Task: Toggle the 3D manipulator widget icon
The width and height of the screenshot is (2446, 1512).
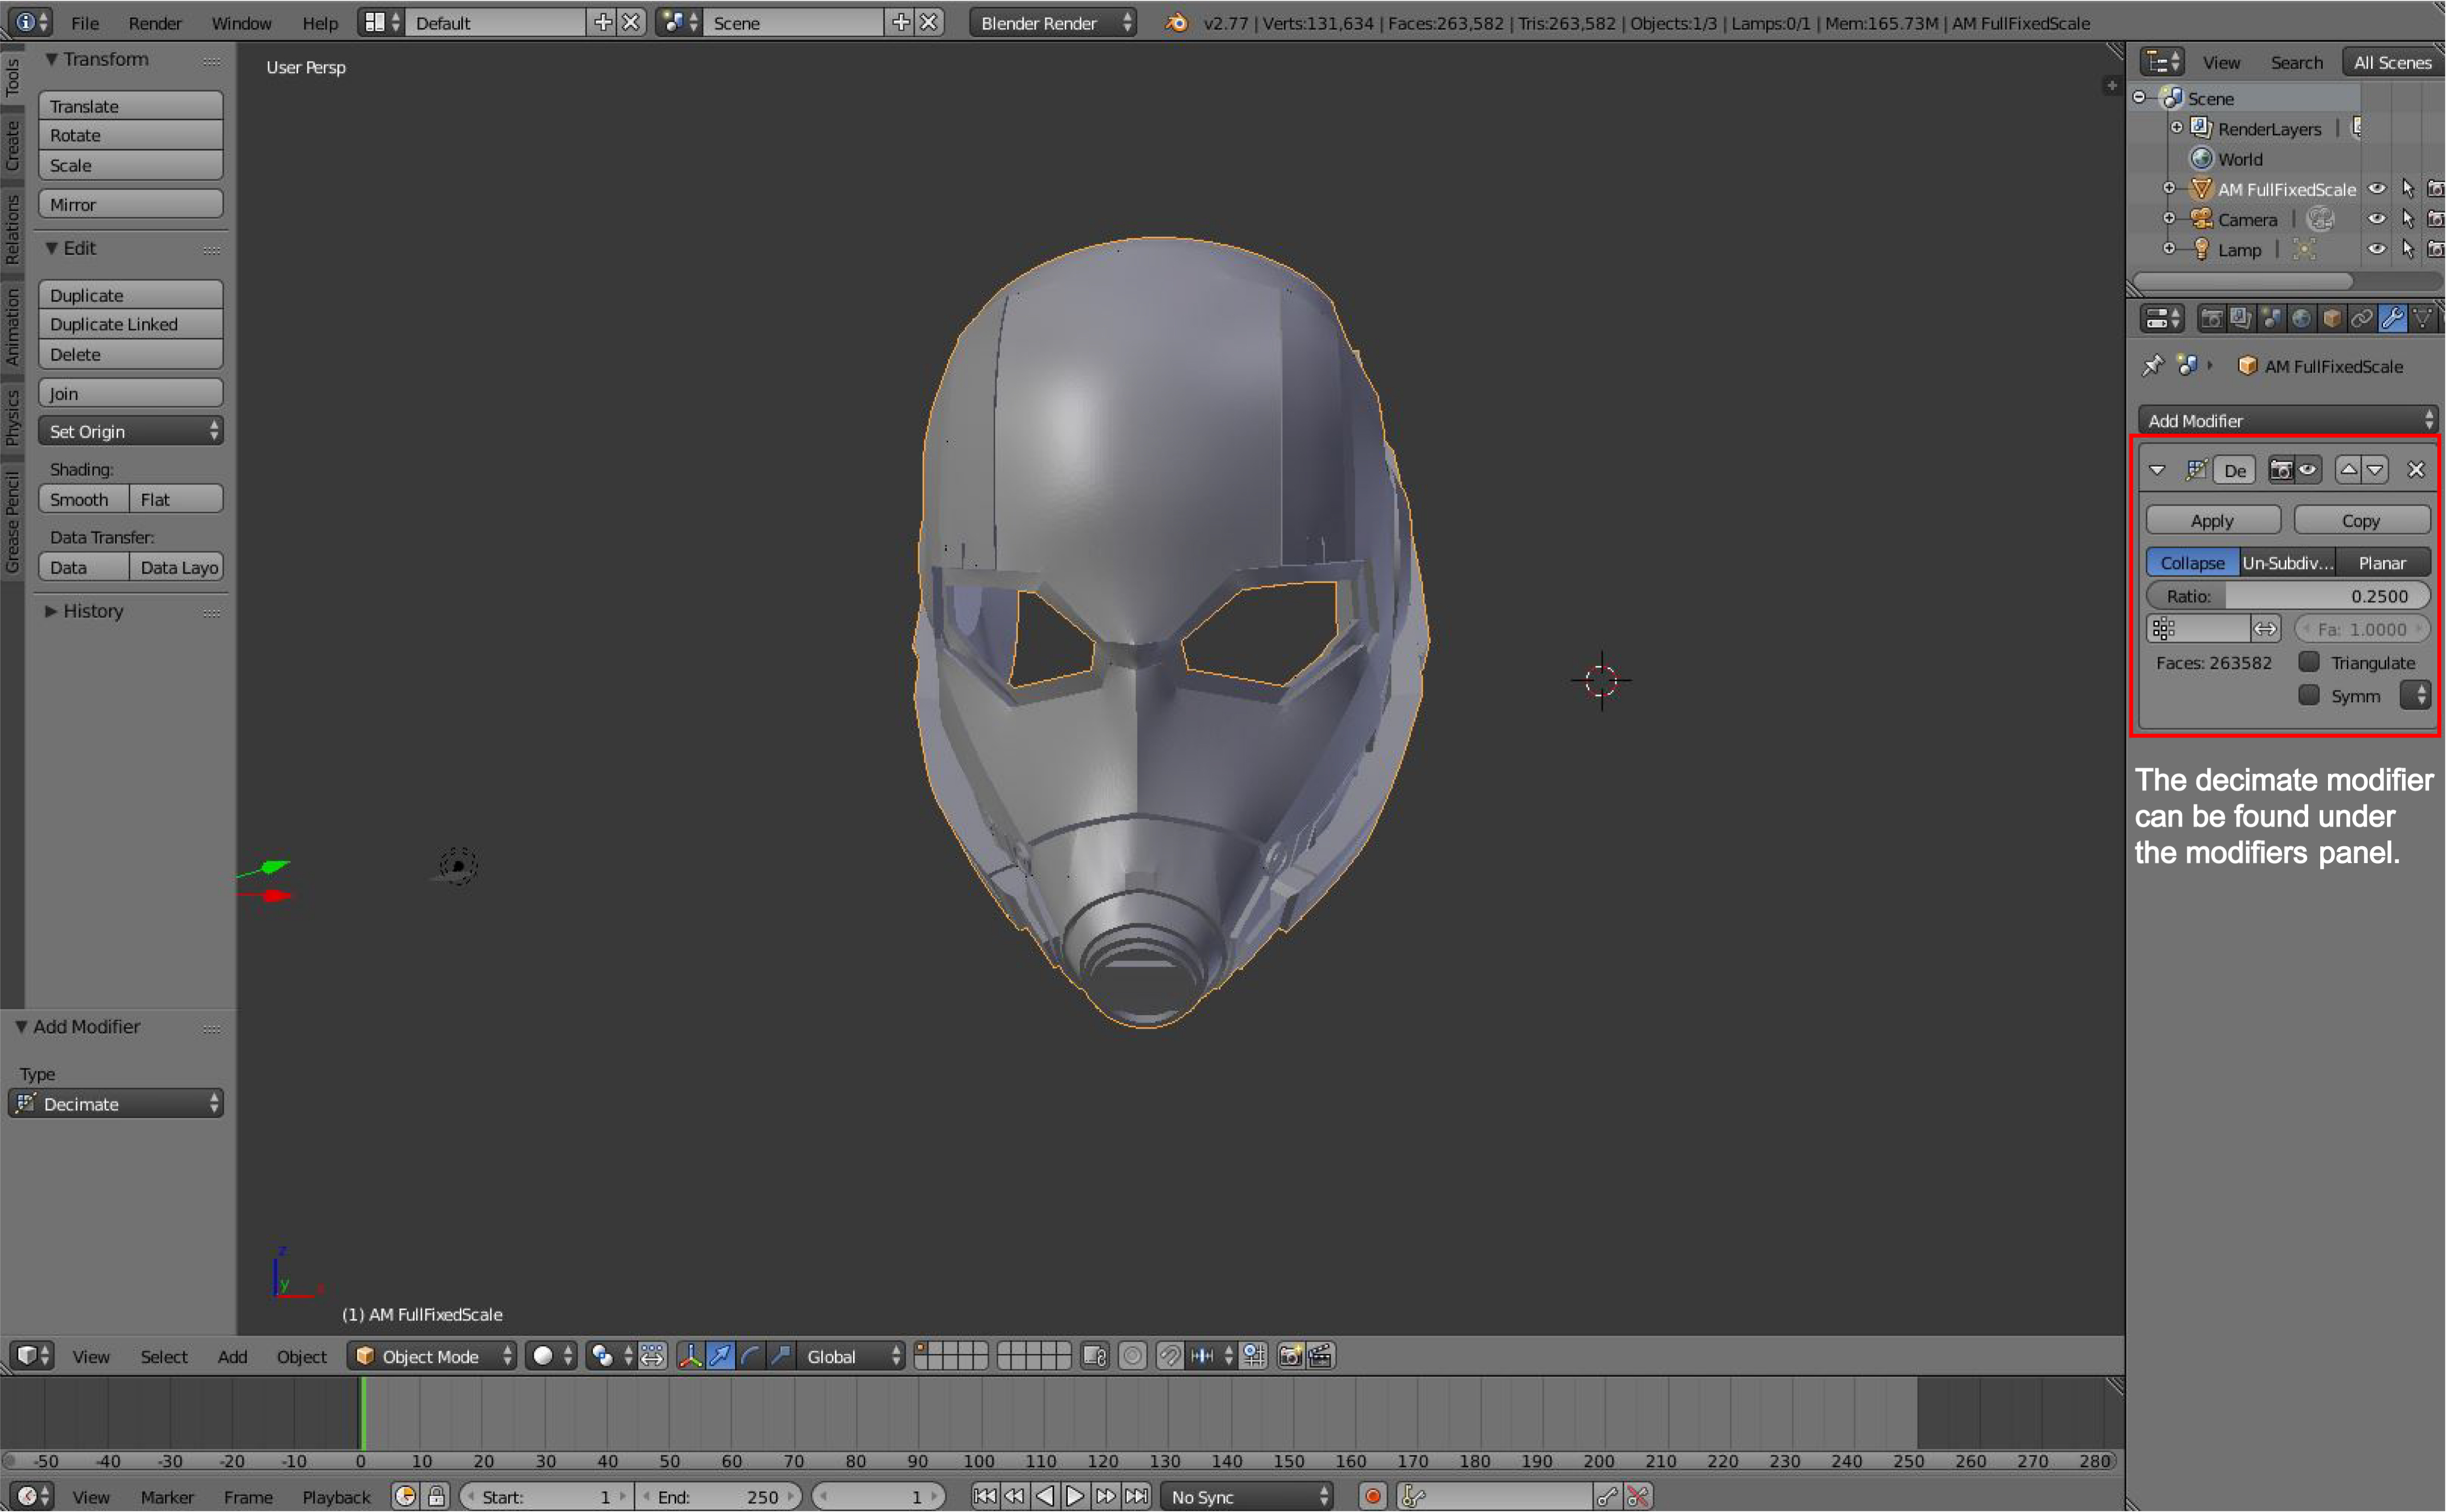Action: tap(690, 1356)
